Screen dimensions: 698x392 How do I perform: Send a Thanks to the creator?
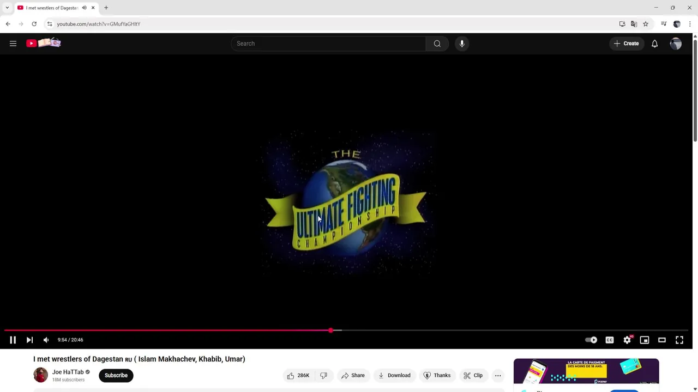click(x=437, y=375)
